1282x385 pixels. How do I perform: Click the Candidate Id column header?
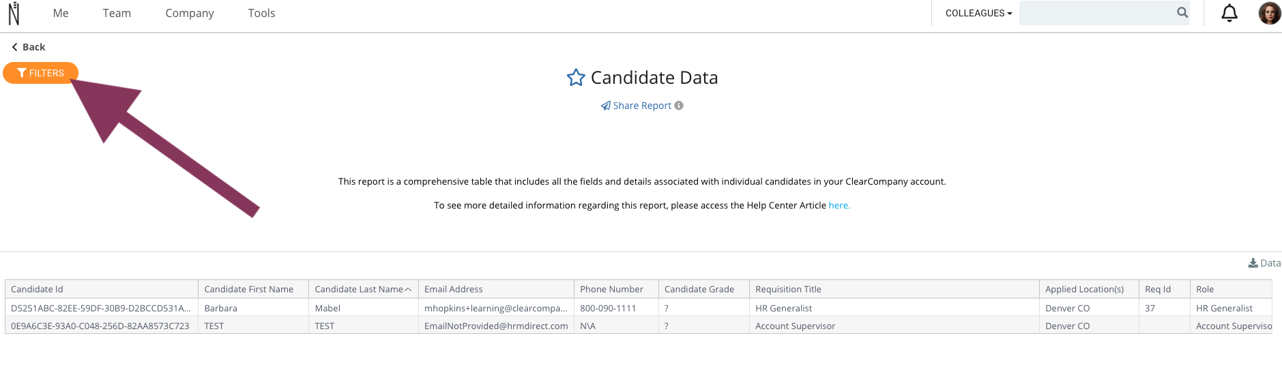[102, 289]
